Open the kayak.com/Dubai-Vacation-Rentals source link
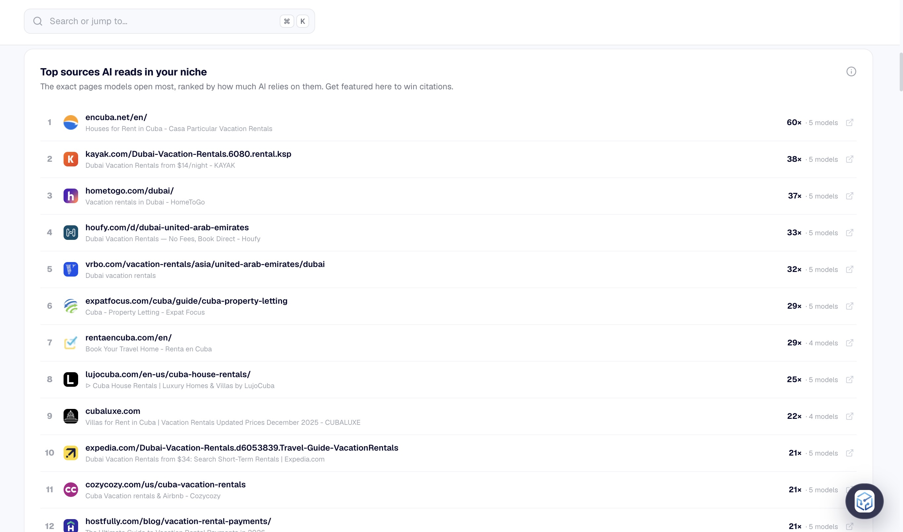903x532 pixels. pos(188,154)
